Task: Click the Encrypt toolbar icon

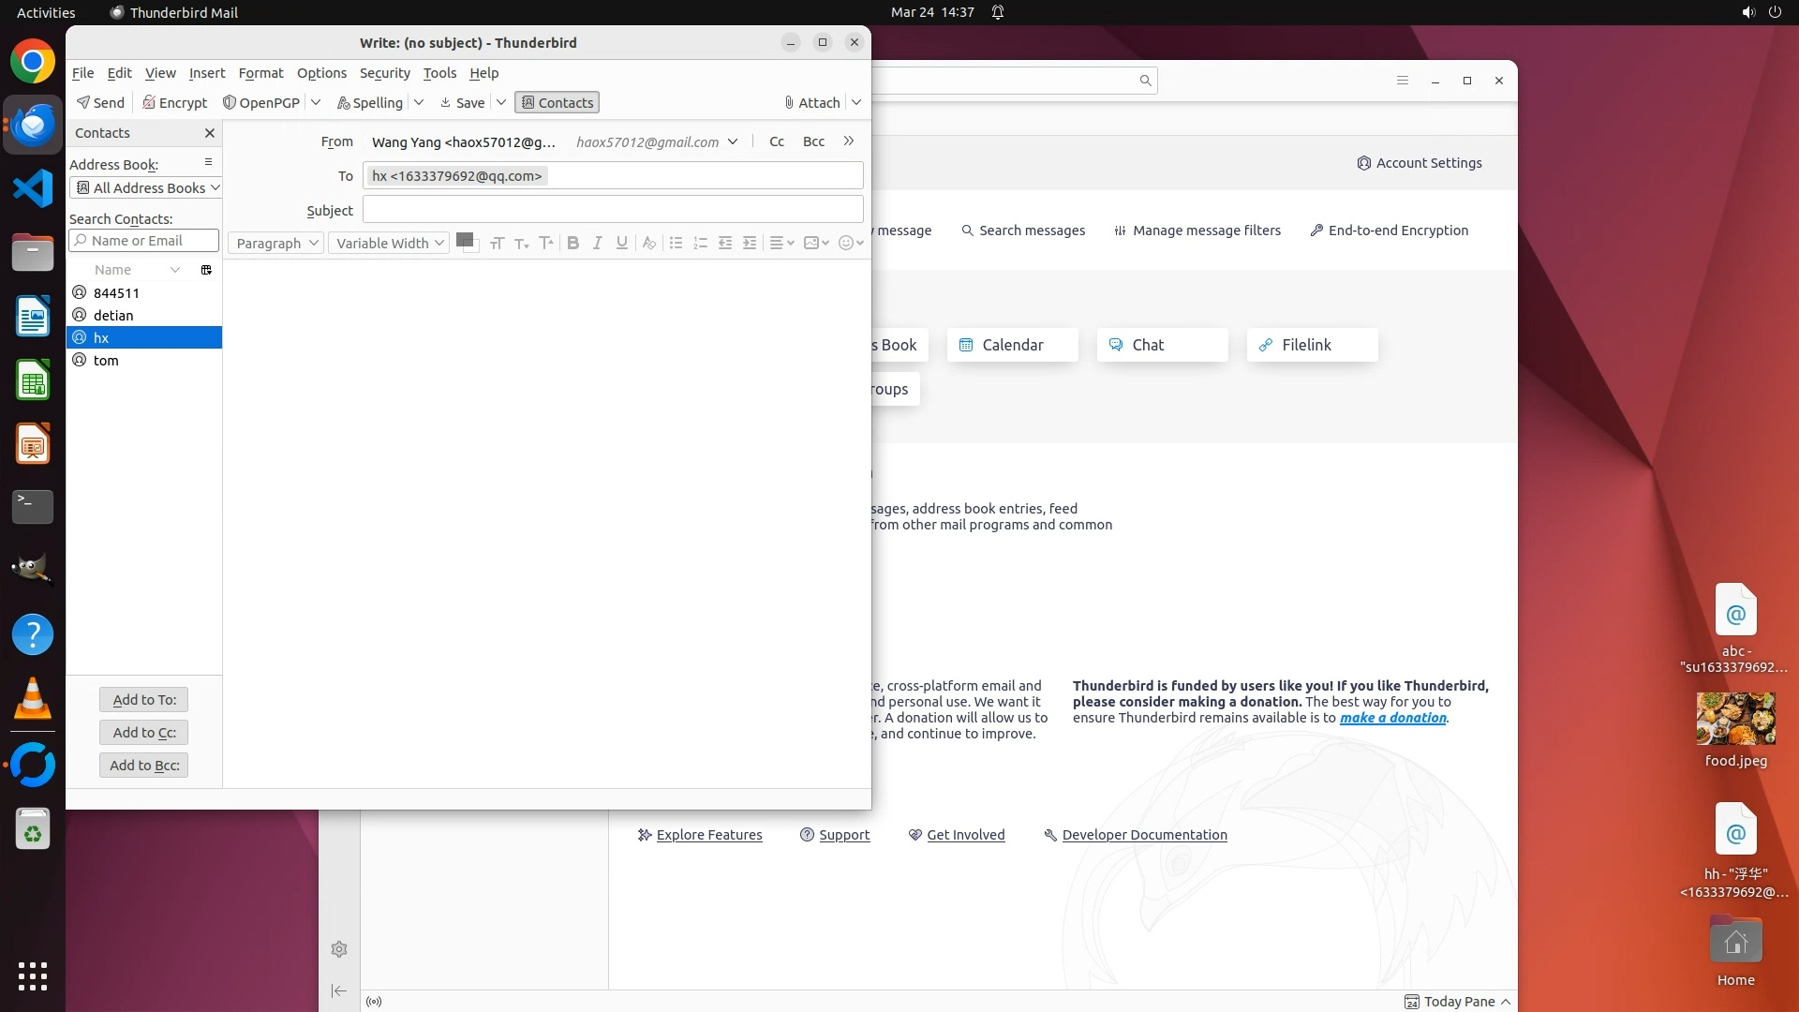Action: pos(174,102)
